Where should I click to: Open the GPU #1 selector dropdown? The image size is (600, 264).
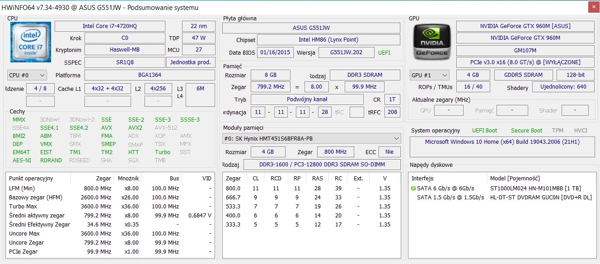[x=429, y=75]
